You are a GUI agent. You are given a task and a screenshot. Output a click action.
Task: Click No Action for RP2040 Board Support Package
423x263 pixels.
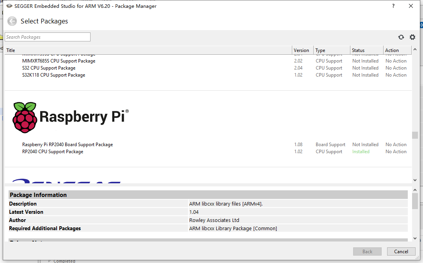coord(396,145)
